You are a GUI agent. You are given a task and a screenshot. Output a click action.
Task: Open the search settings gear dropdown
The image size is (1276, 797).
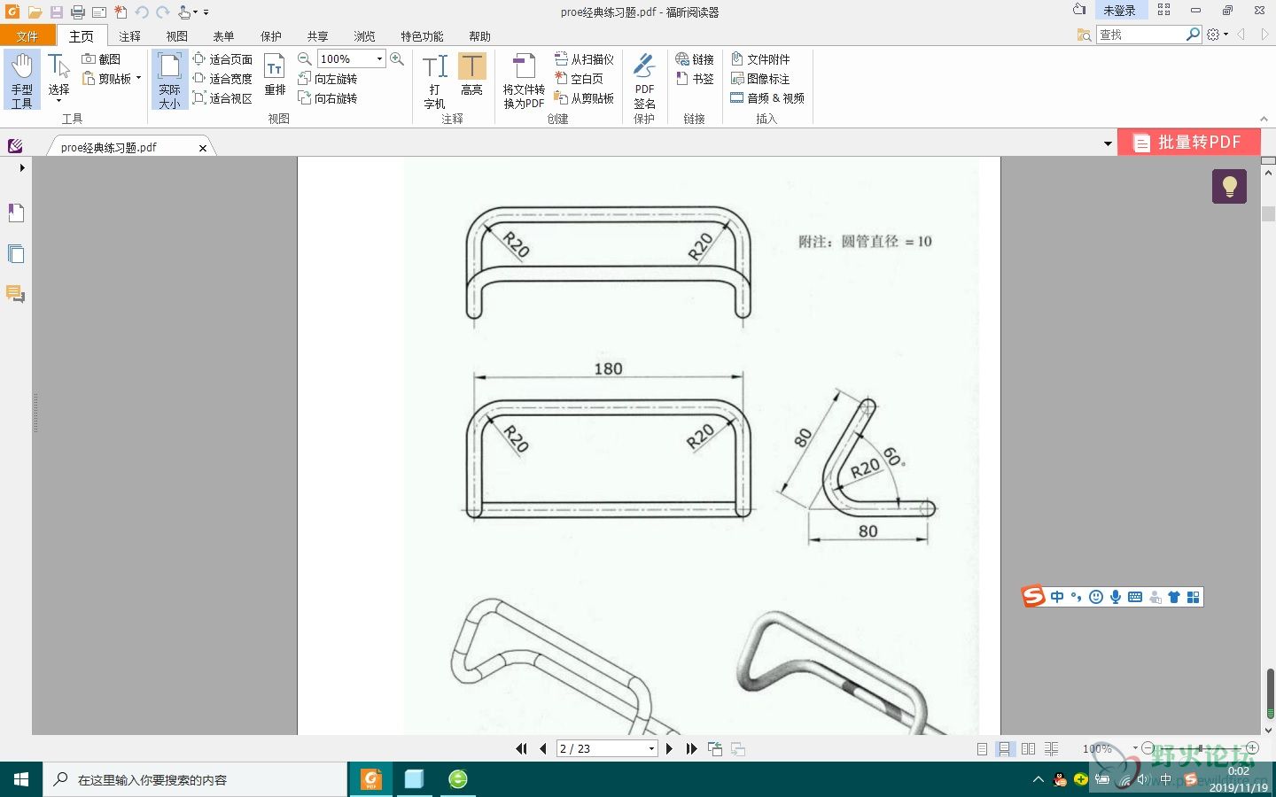pyautogui.click(x=1218, y=35)
